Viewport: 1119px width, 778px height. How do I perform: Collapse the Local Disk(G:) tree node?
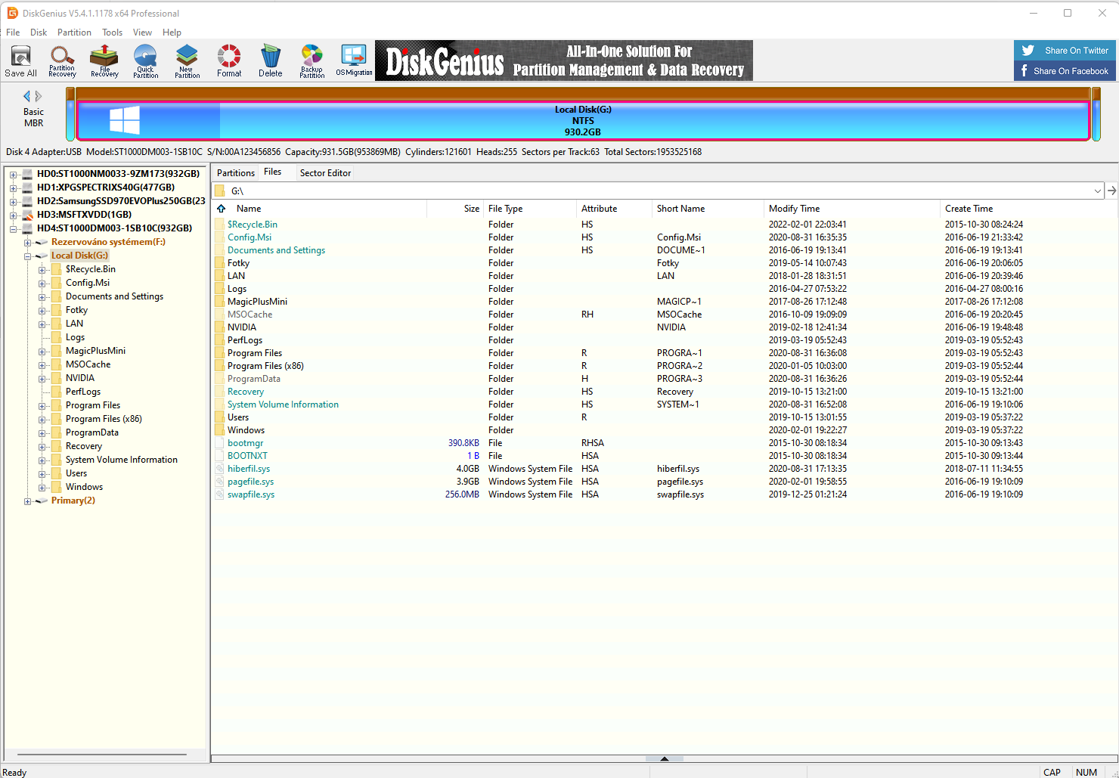(x=27, y=256)
